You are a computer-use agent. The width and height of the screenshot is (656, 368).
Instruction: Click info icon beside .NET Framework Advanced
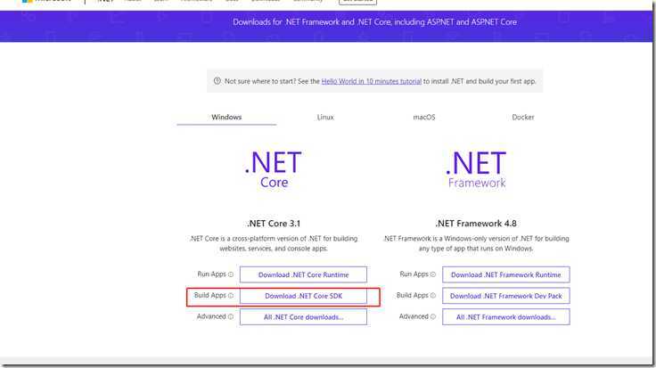click(433, 317)
